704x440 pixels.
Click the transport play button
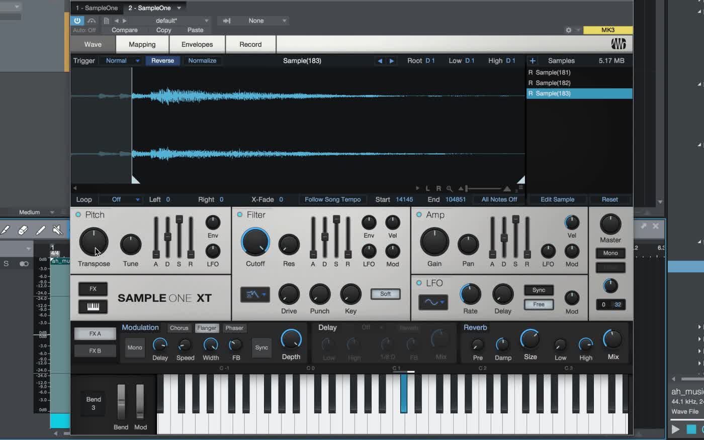coord(676,429)
